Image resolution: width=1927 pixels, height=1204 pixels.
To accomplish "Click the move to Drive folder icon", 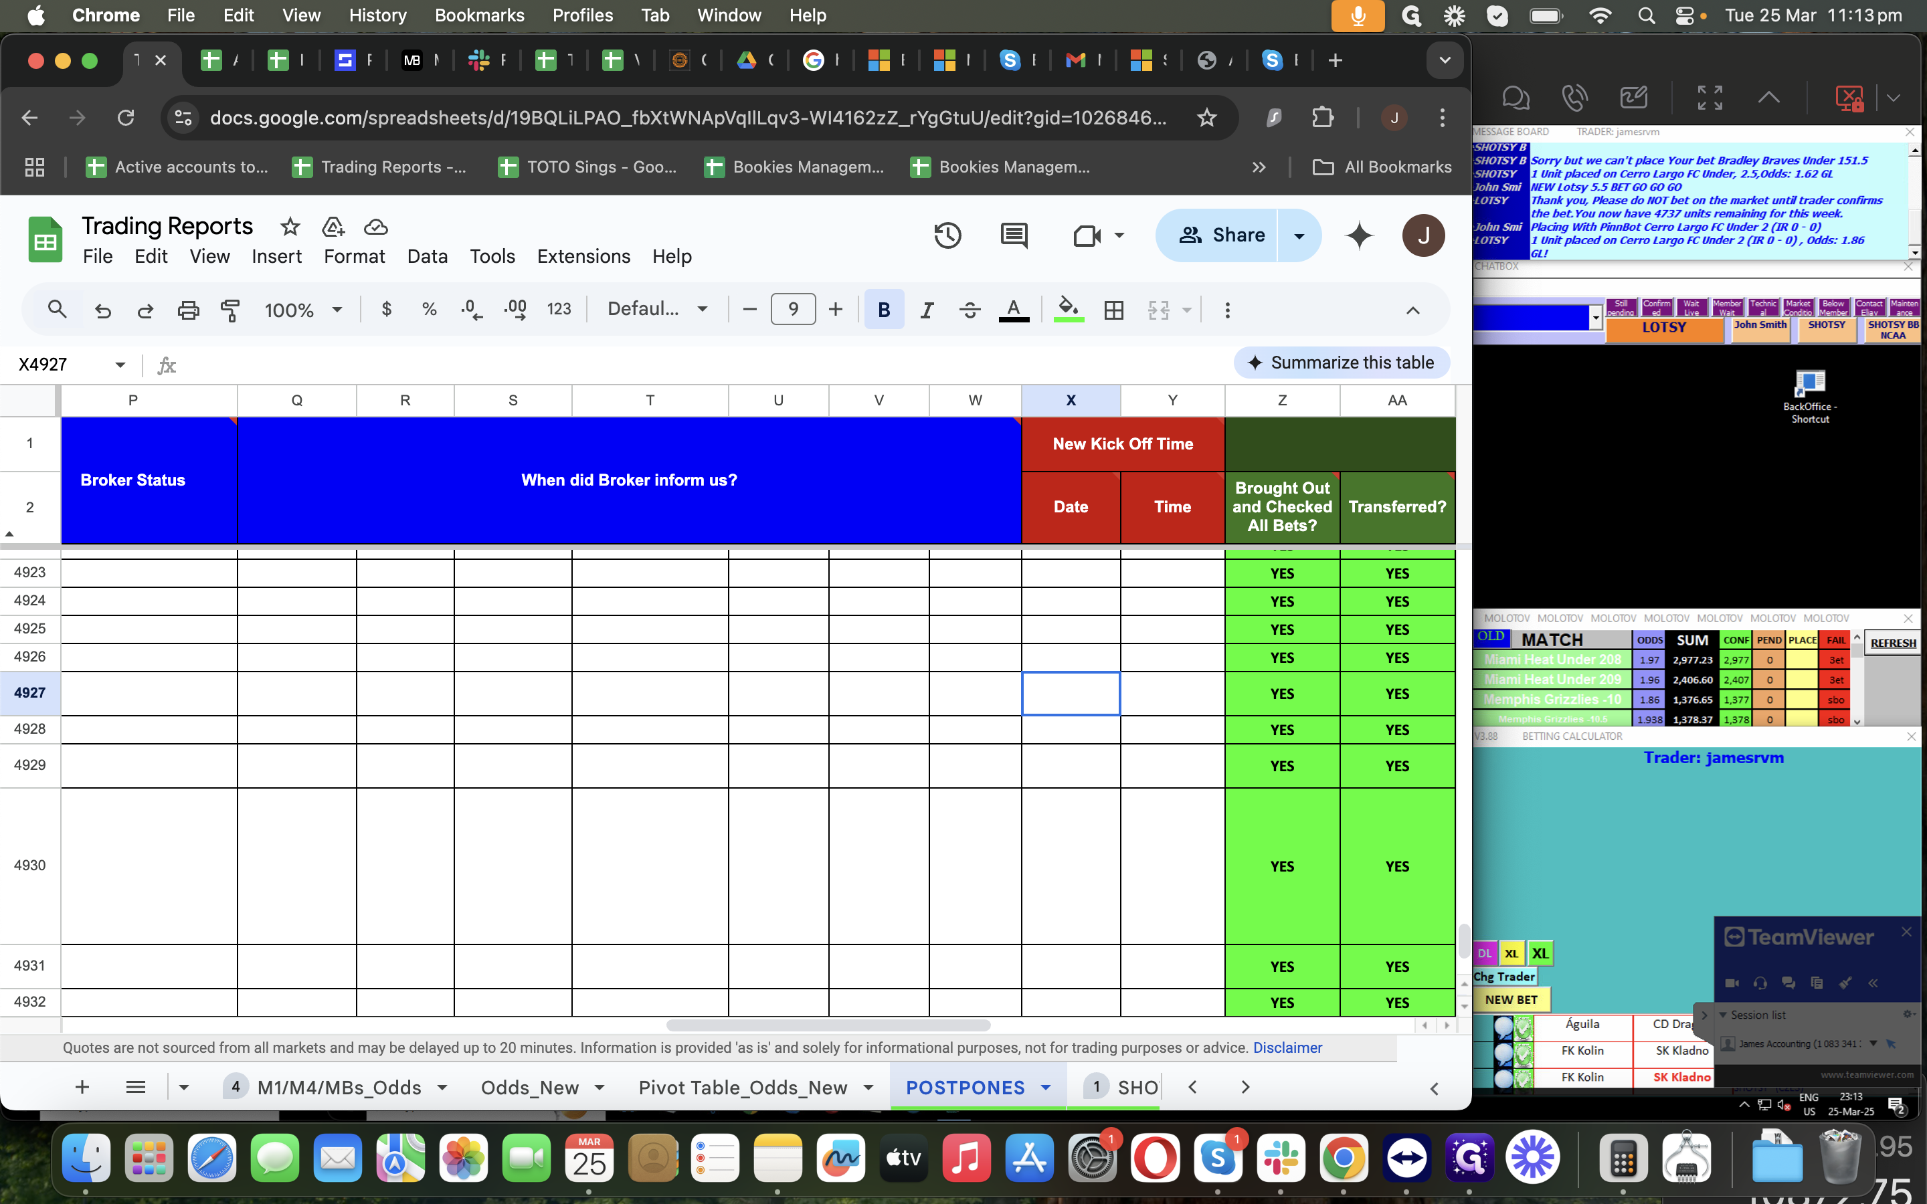I will click(333, 227).
